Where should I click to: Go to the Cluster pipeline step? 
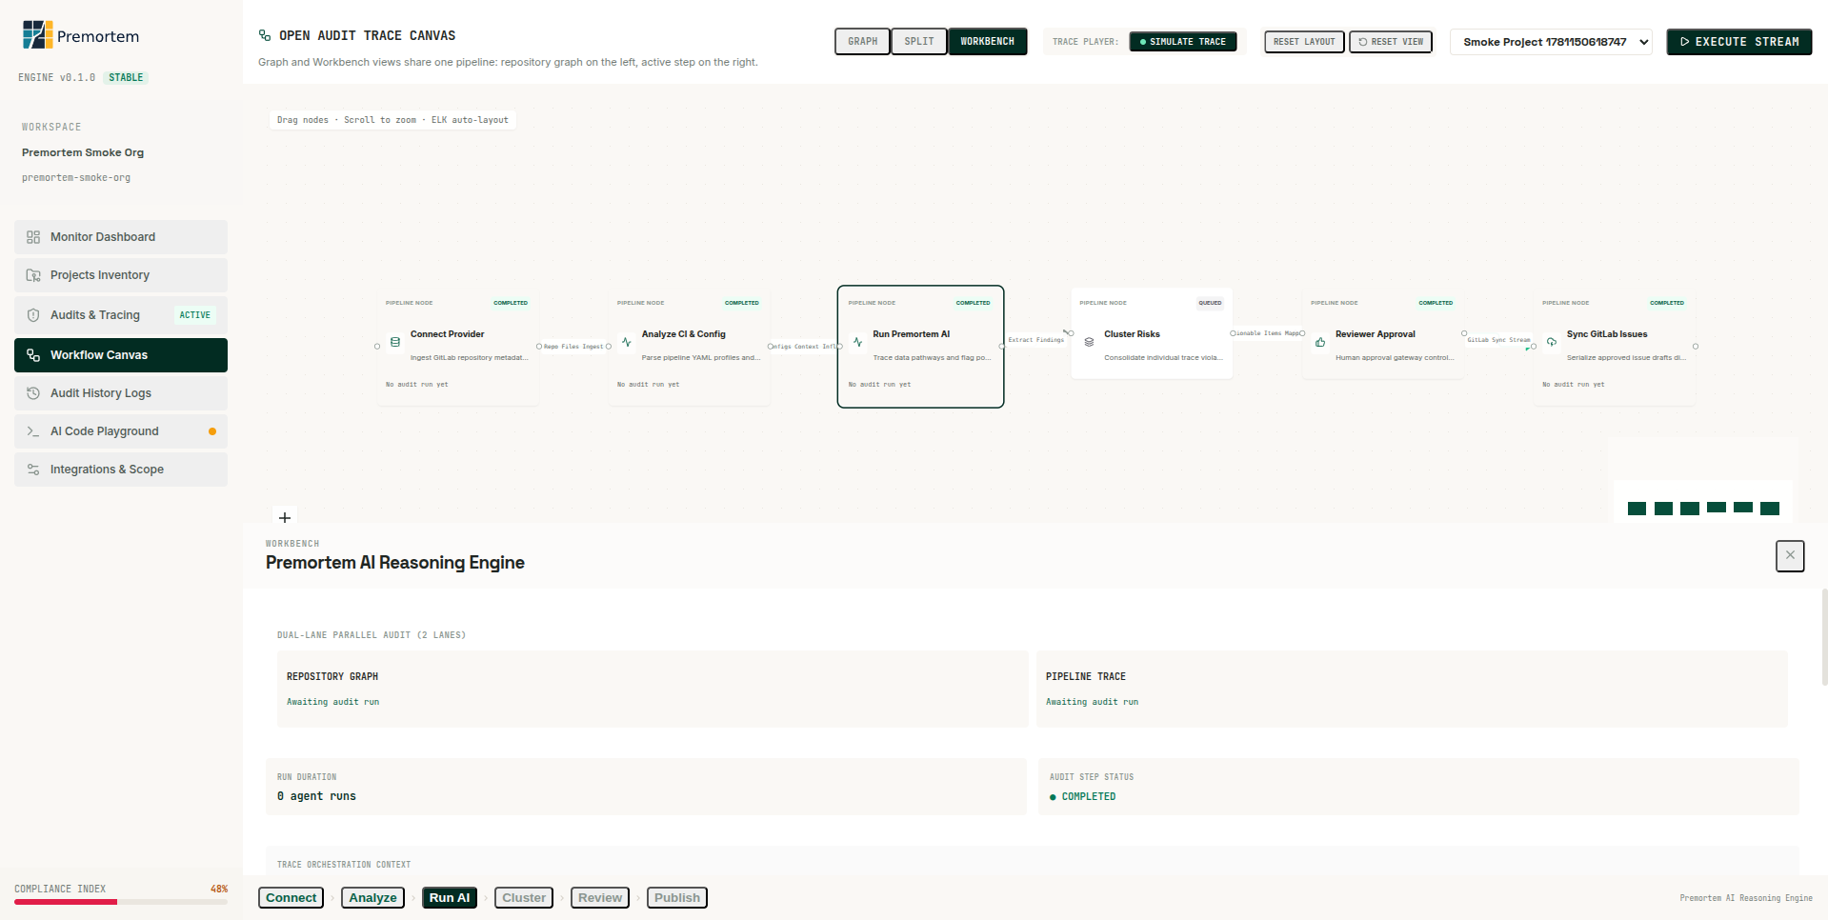point(524,898)
